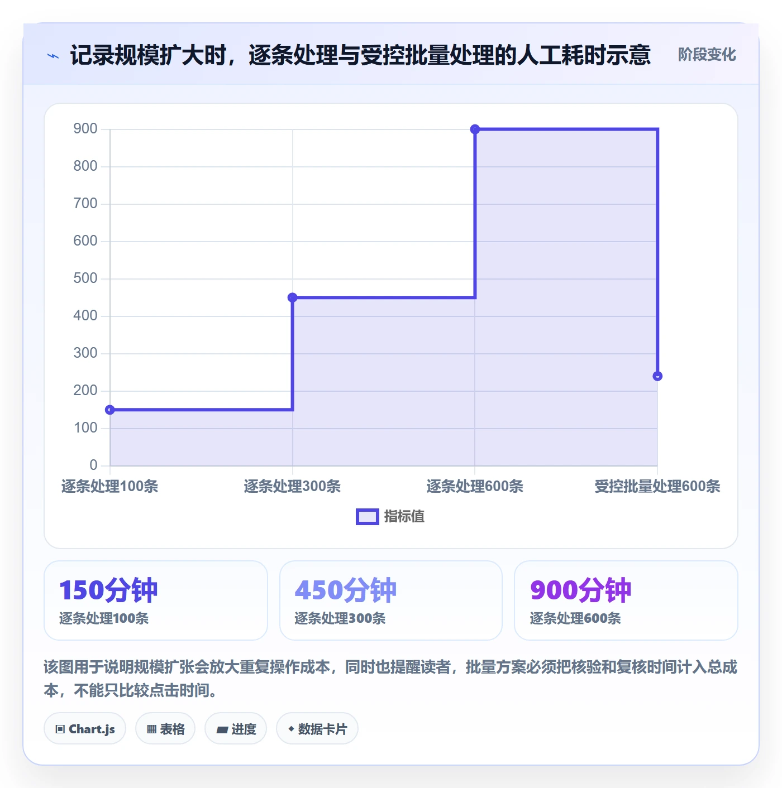The height and width of the screenshot is (788, 782).
Task: Click the y-axis label 100
Action: (85, 428)
